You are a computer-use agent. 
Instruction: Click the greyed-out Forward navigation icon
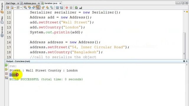click(18, 8)
